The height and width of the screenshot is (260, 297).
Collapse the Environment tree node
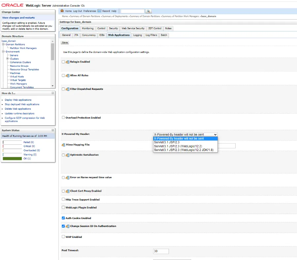[3, 52]
